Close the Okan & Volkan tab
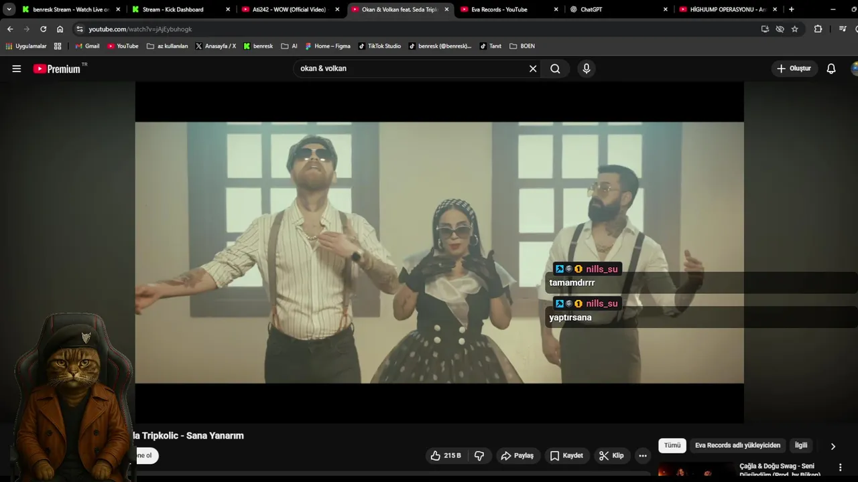Viewport: 858px width, 482px height. (446, 9)
